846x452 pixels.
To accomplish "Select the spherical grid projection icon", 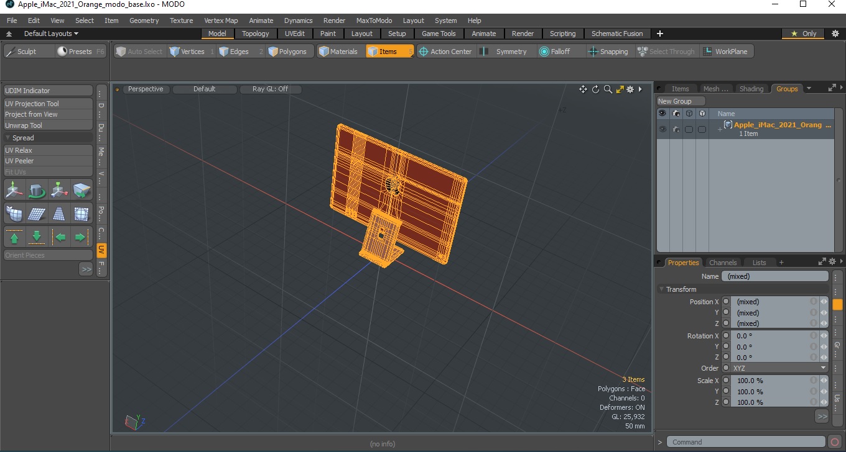I will (x=81, y=214).
